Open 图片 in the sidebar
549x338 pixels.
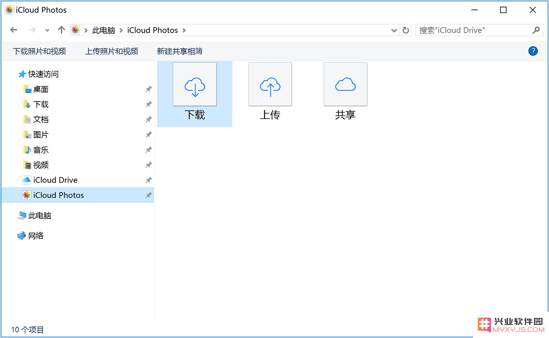pyautogui.click(x=41, y=135)
